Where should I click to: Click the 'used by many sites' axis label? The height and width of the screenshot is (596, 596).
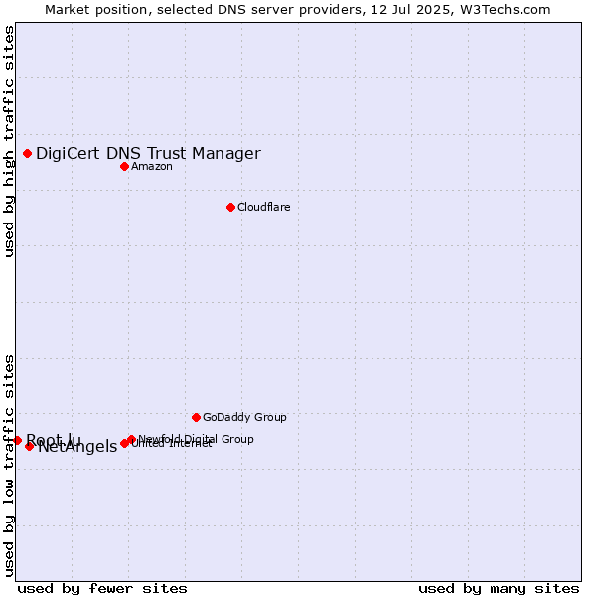499,589
